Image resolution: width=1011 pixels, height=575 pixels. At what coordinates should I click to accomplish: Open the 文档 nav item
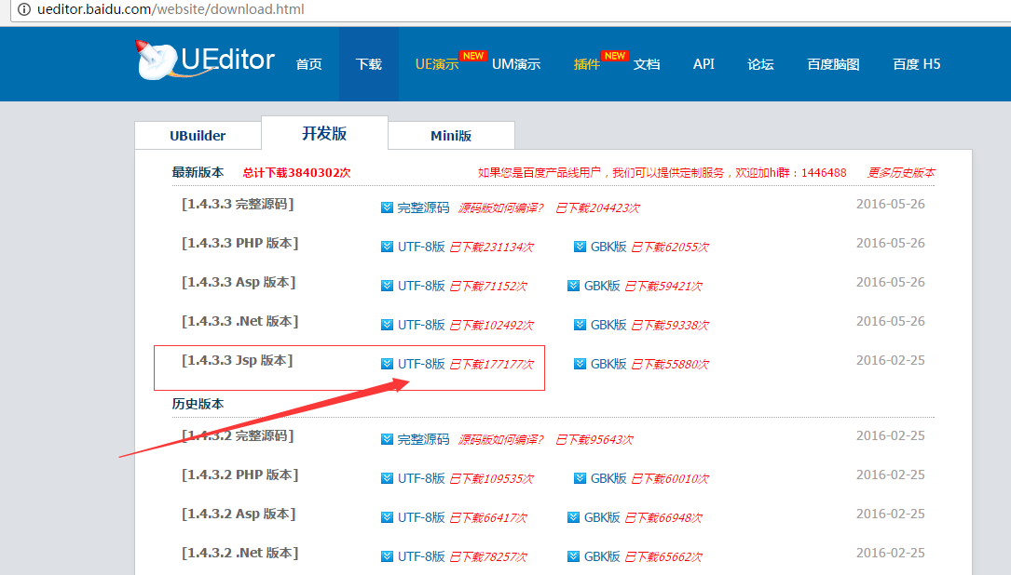tap(647, 64)
